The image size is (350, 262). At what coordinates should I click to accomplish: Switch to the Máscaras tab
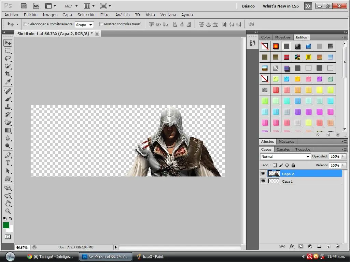(x=286, y=141)
